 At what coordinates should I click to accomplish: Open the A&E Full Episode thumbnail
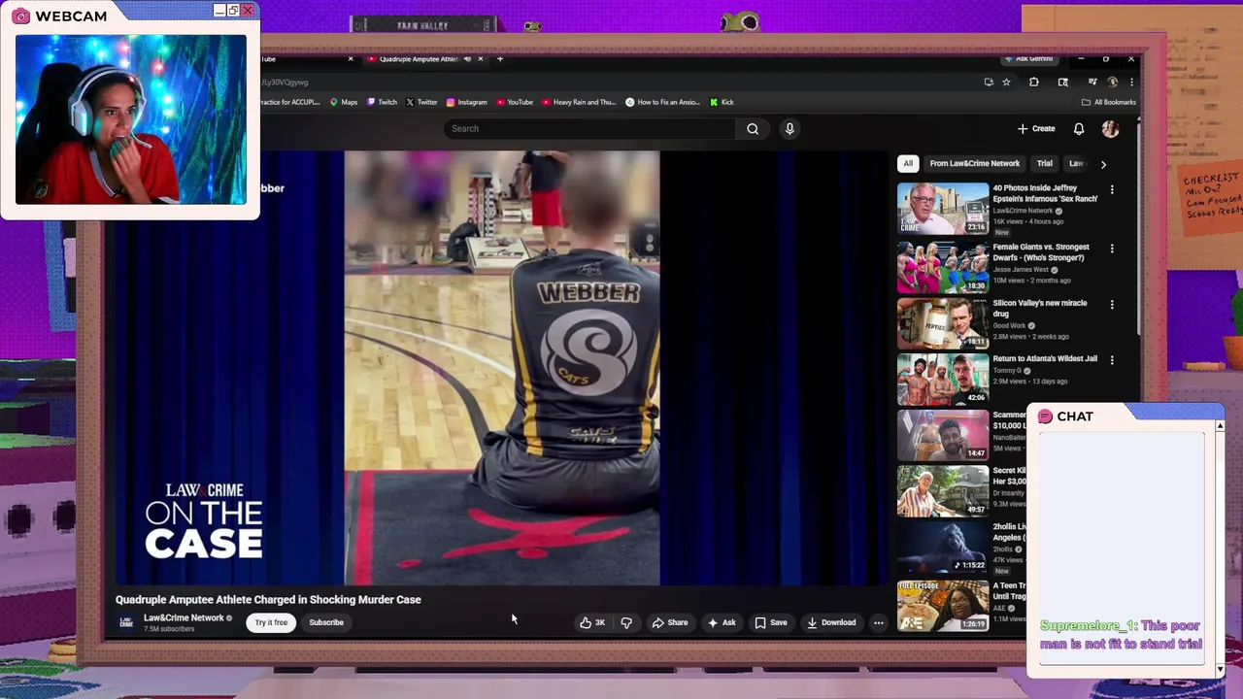click(943, 604)
